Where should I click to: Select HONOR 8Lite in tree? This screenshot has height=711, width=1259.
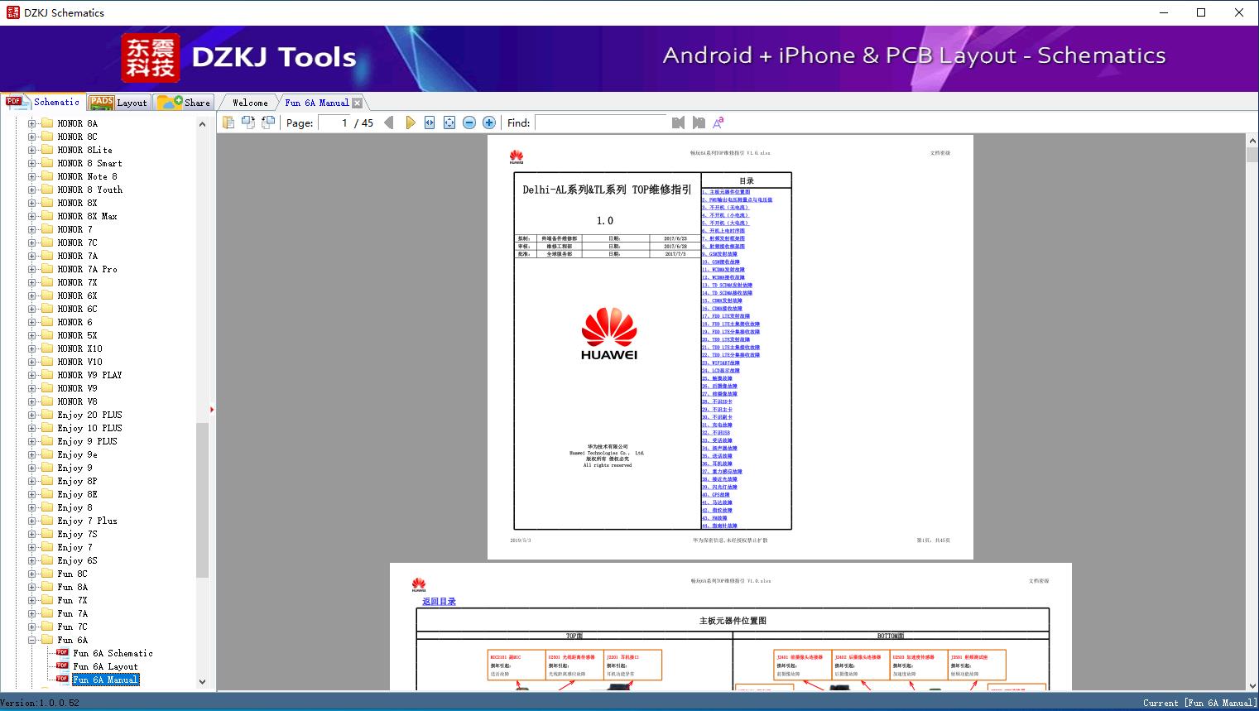(84, 150)
